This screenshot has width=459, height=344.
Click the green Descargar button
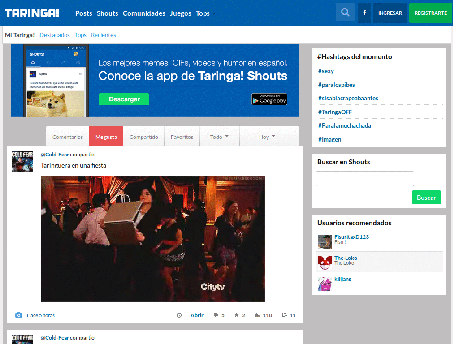(x=124, y=99)
